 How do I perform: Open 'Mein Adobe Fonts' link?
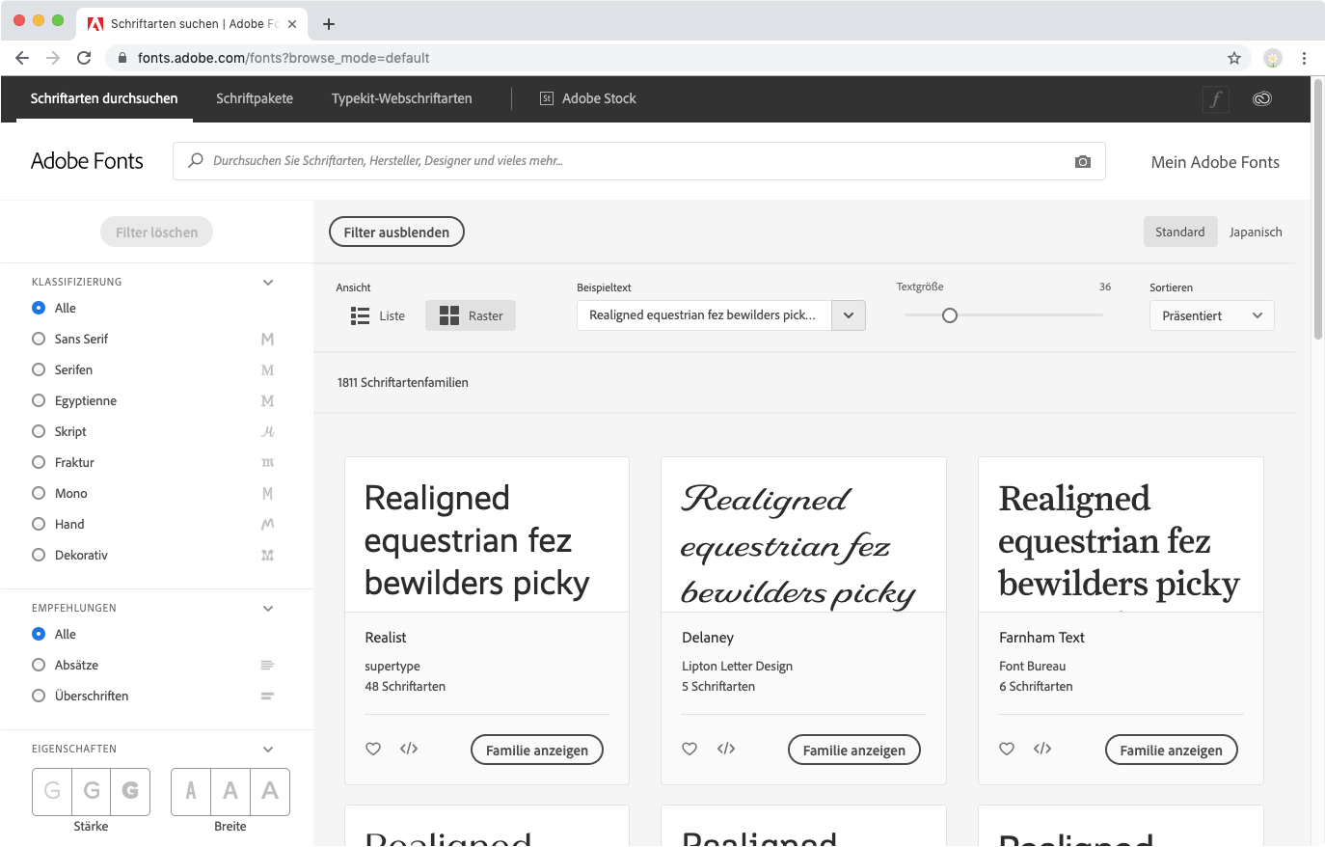click(1215, 162)
